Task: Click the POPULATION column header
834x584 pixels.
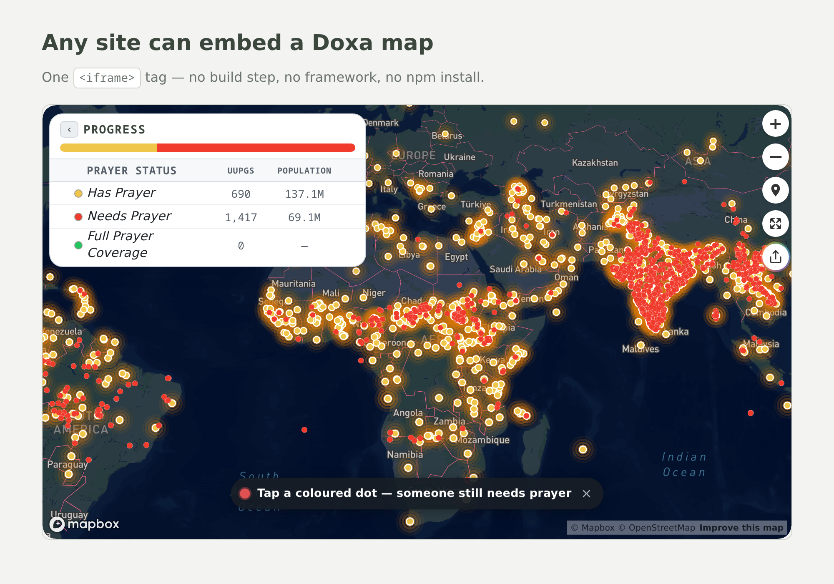Action: tap(304, 171)
